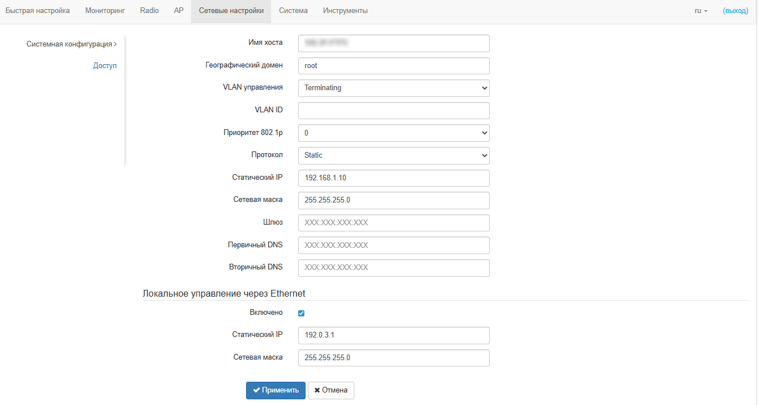
Task: Open the Доступ sidebar link
Action: click(105, 66)
